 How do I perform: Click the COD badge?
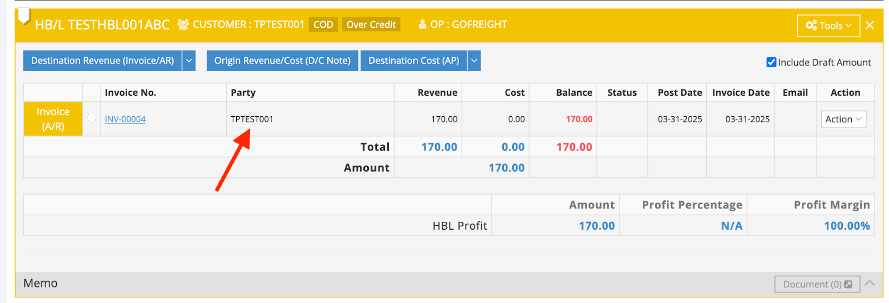tap(323, 24)
